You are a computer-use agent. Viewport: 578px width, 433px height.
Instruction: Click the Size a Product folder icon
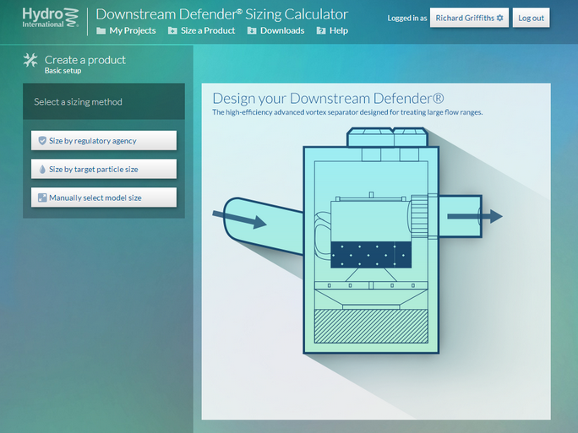[x=172, y=30]
